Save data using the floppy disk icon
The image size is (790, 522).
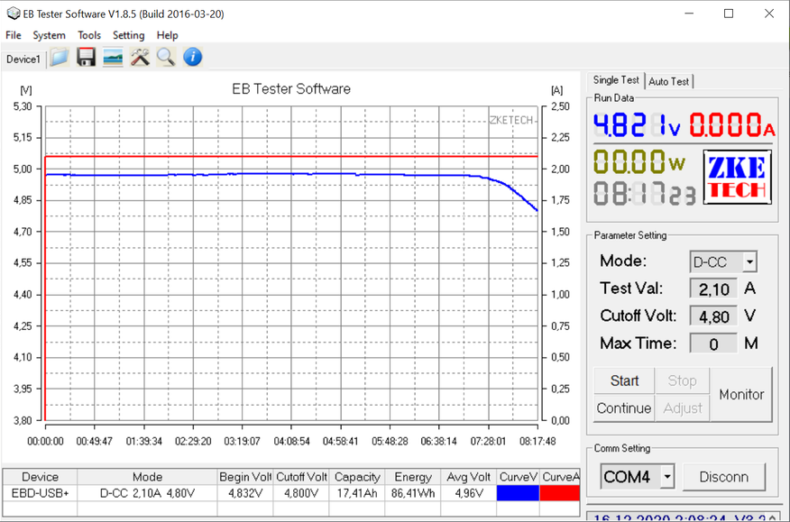click(87, 58)
